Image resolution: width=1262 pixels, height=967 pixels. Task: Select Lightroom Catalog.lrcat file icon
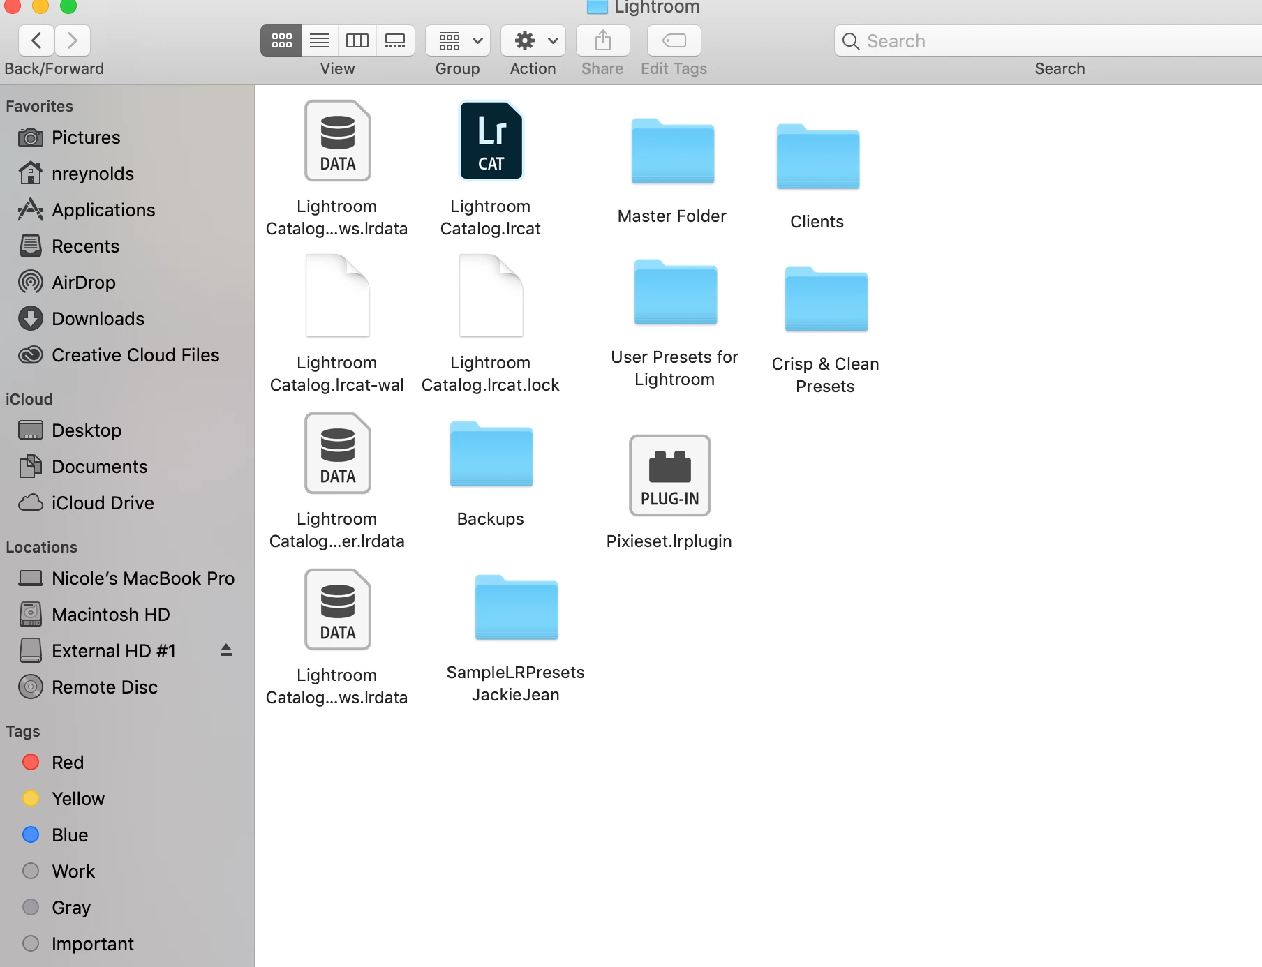[491, 141]
